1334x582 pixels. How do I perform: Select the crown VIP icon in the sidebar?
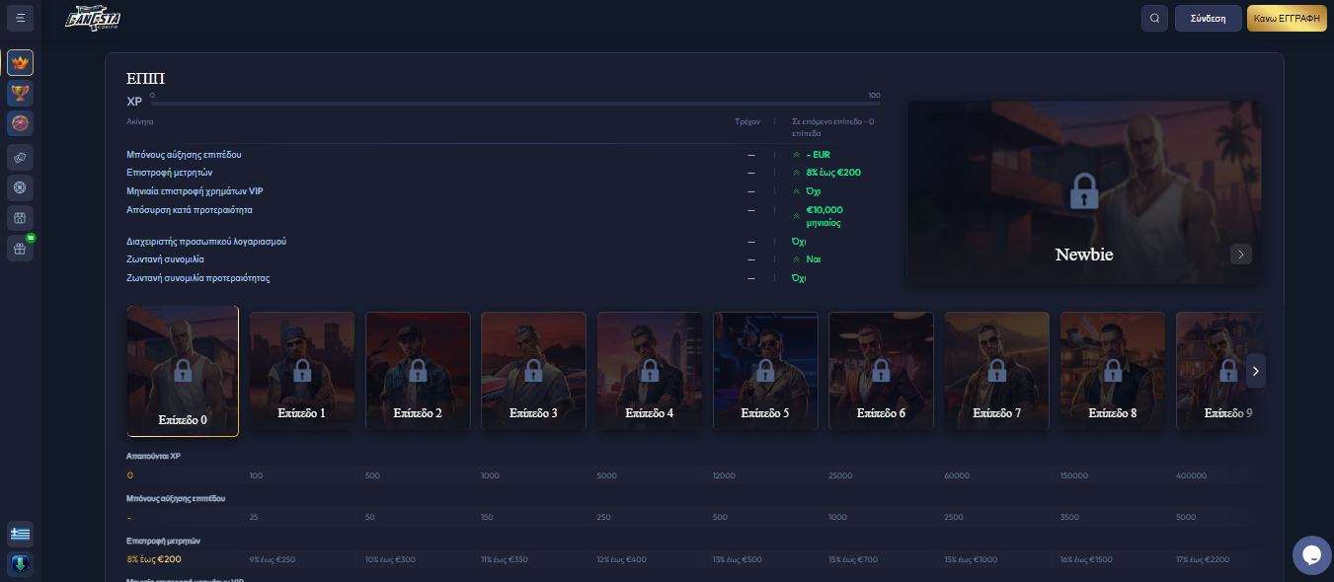point(20,63)
